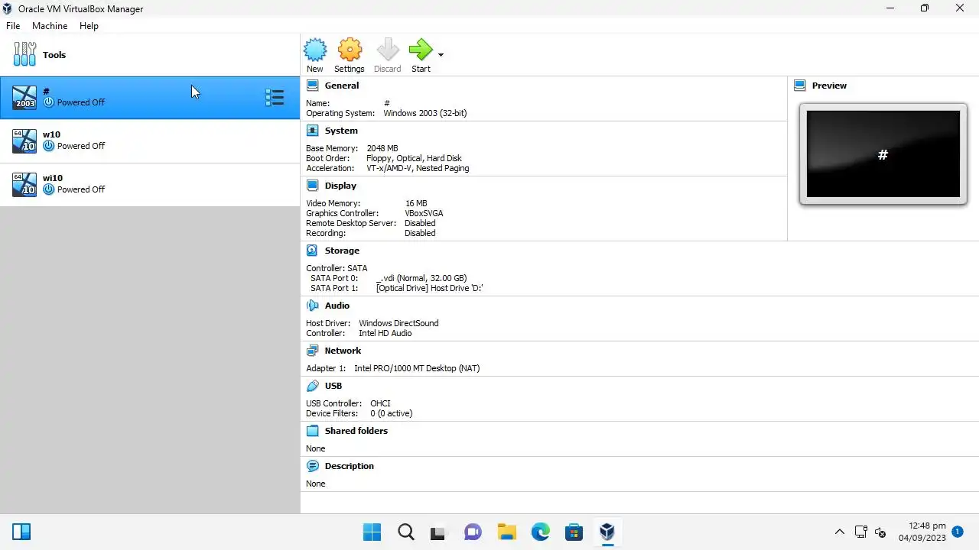Click the Audio section speaker icon
Image resolution: width=979 pixels, height=550 pixels.
(312, 306)
